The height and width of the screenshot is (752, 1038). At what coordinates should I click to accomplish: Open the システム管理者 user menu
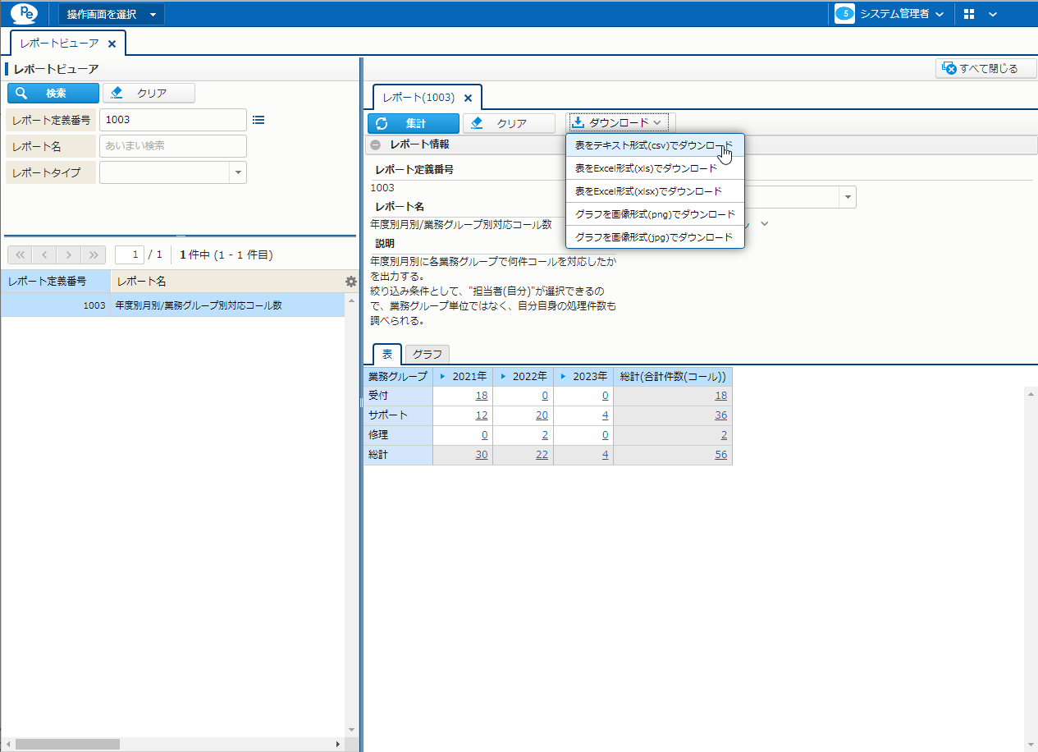pyautogui.click(x=889, y=14)
